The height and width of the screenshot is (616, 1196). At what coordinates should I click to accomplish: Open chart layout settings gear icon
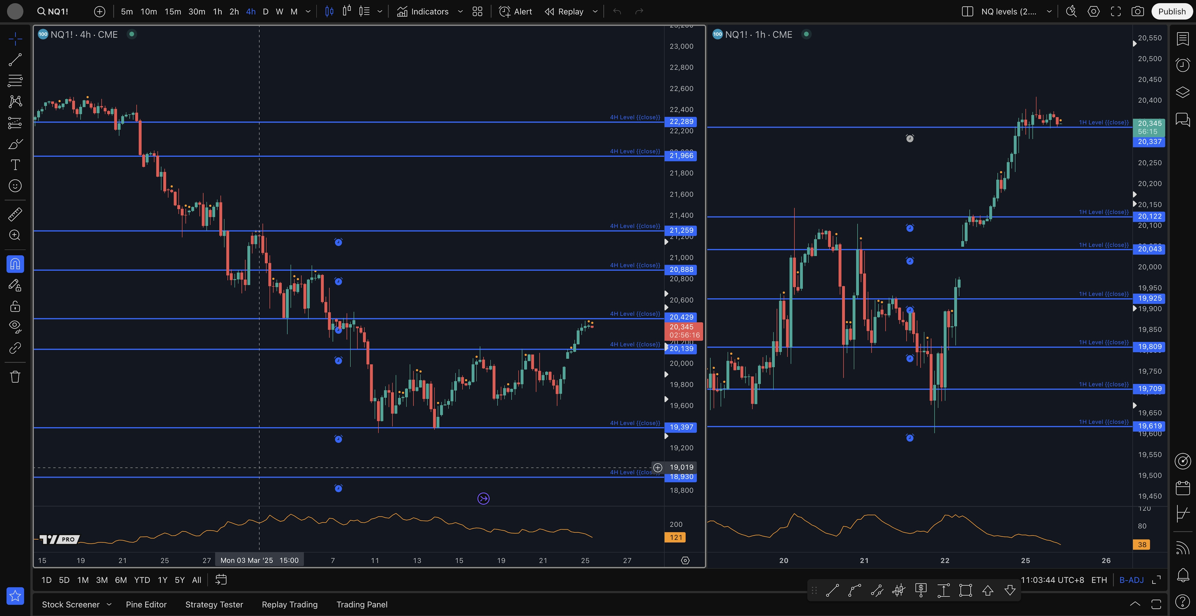[x=1094, y=12]
